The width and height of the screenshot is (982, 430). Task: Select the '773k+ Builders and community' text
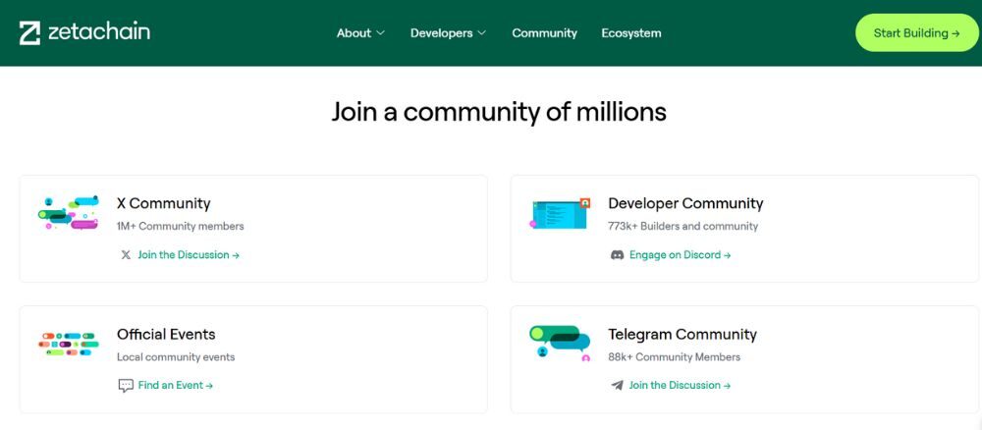tap(683, 226)
